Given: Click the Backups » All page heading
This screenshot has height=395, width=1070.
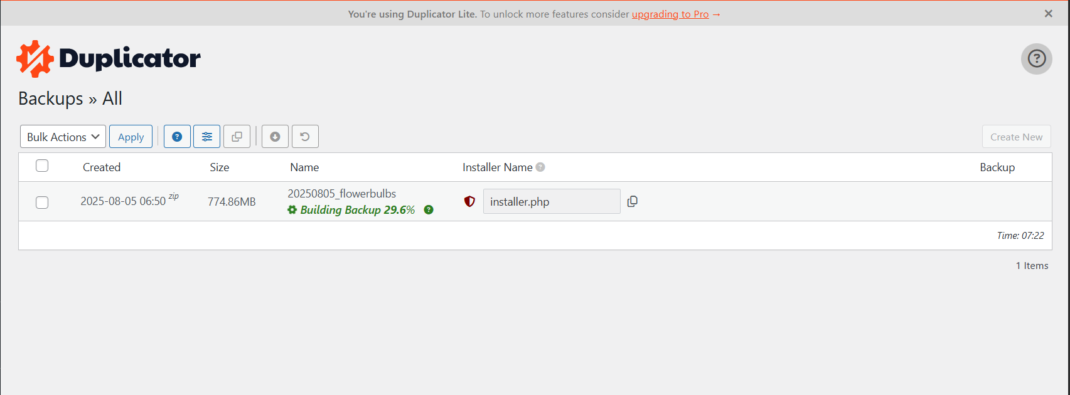Looking at the screenshot, I should (x=70, y=98).
